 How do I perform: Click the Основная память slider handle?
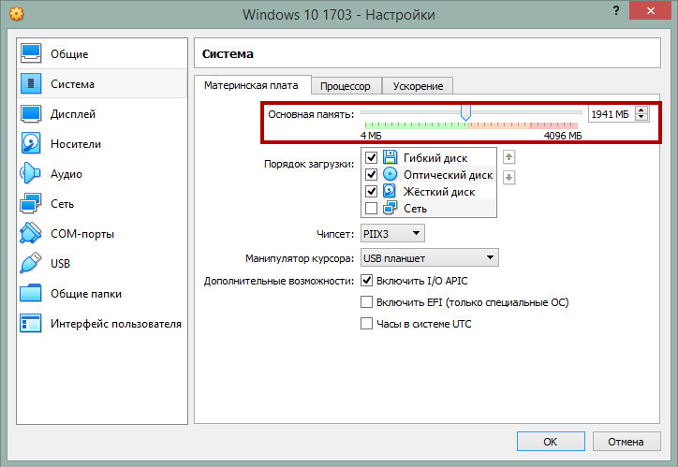point(465,112)
